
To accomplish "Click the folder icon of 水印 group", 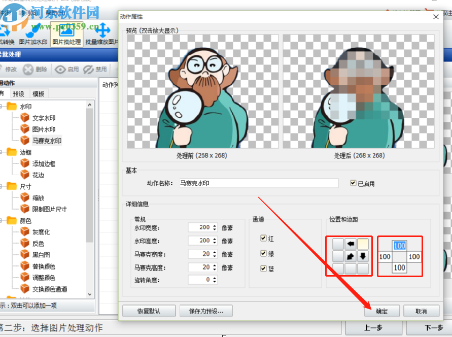I will tap(12, 106).
